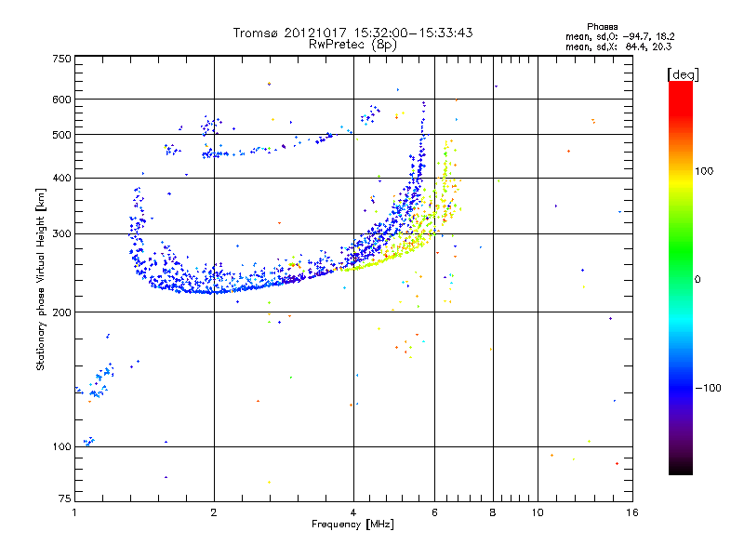Image resolution: width=744 pixels, height=558 pixels.
Task: Click the "[deg]" colorbar unit label
Action: pos(683,74)
